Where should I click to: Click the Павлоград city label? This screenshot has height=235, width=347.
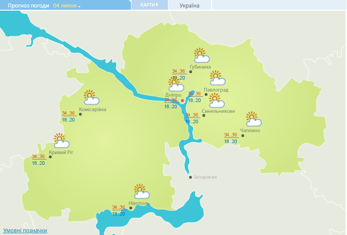coord(216,90)
